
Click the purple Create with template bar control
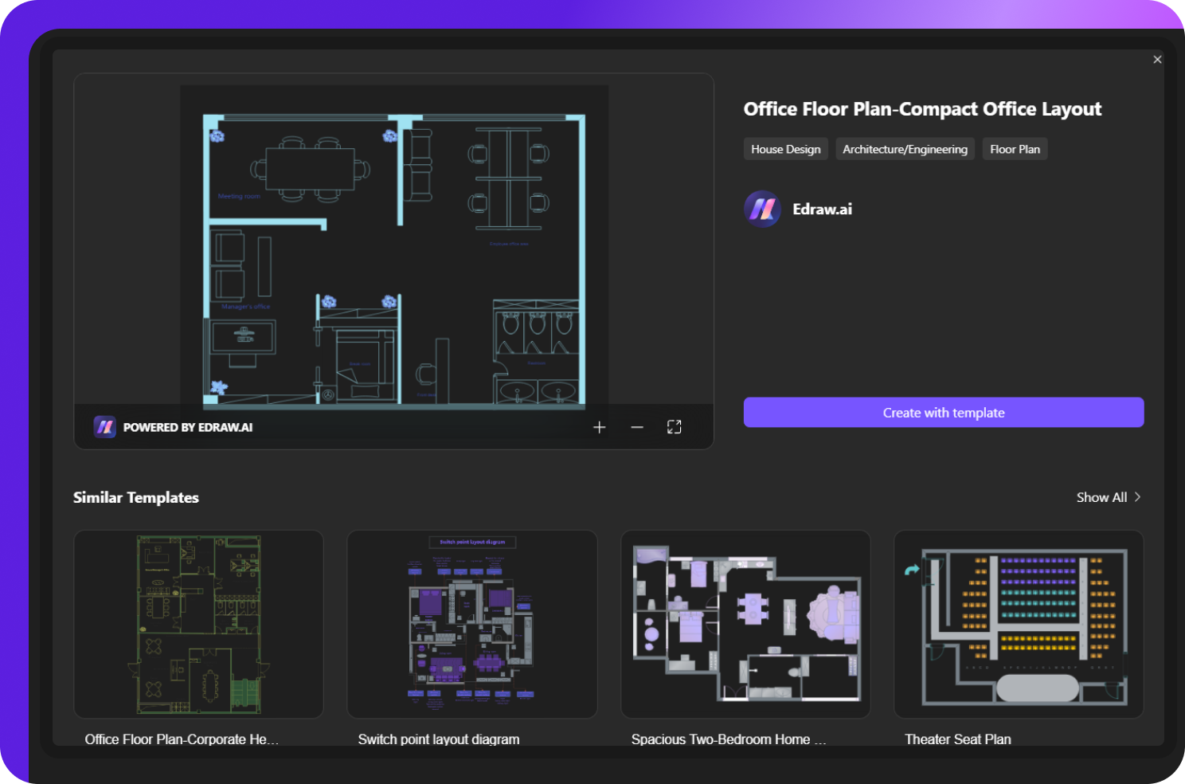[x=943, y=412]
